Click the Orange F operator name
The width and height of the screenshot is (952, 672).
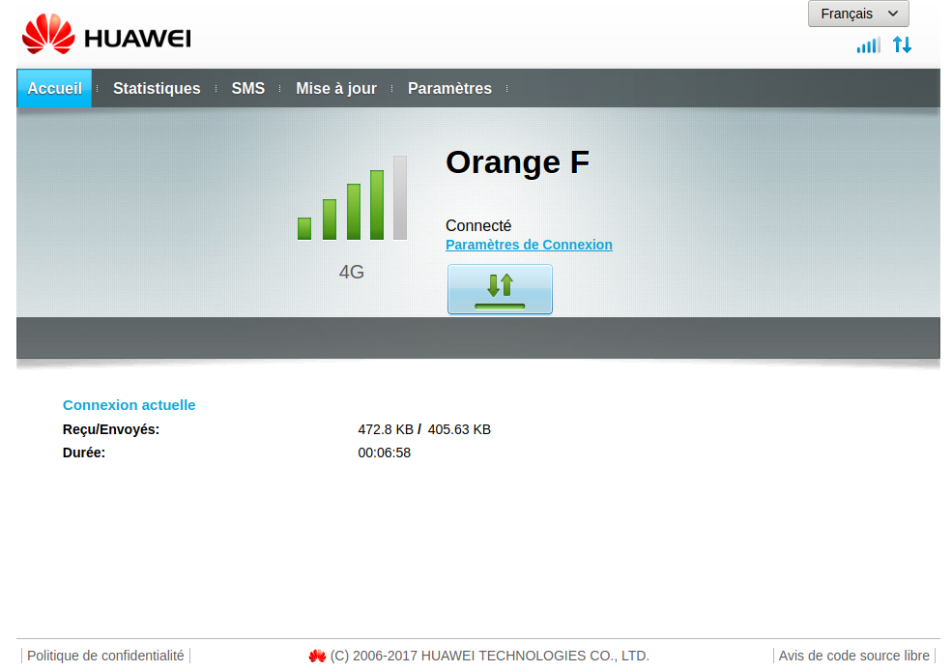[x=517, y=162]
